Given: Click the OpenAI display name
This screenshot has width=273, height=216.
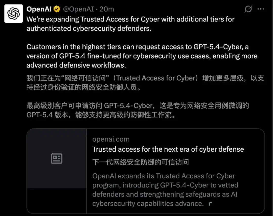Looking at the screenshot, I should click(x=39, y=9).
